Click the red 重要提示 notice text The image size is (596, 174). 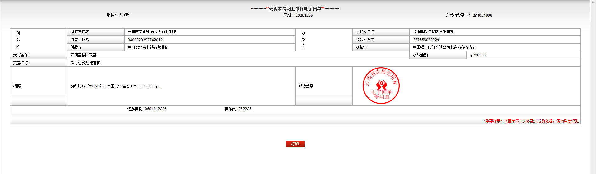tap(531, 121)
